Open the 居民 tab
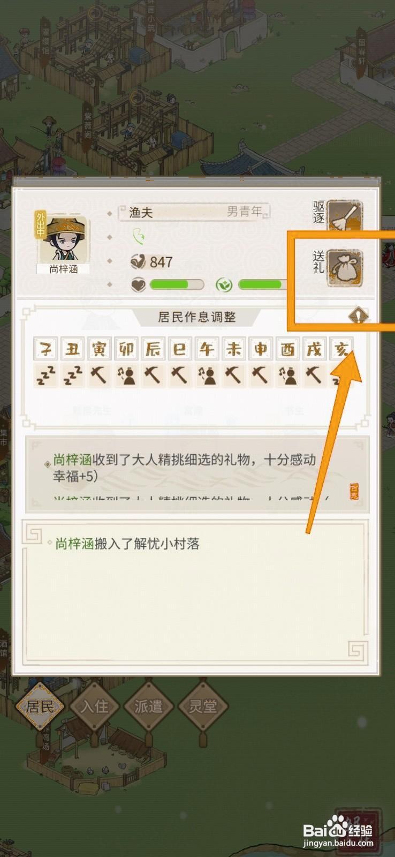Image resolution: width=395 pixels, height=857 pixels. coord(40,706)
